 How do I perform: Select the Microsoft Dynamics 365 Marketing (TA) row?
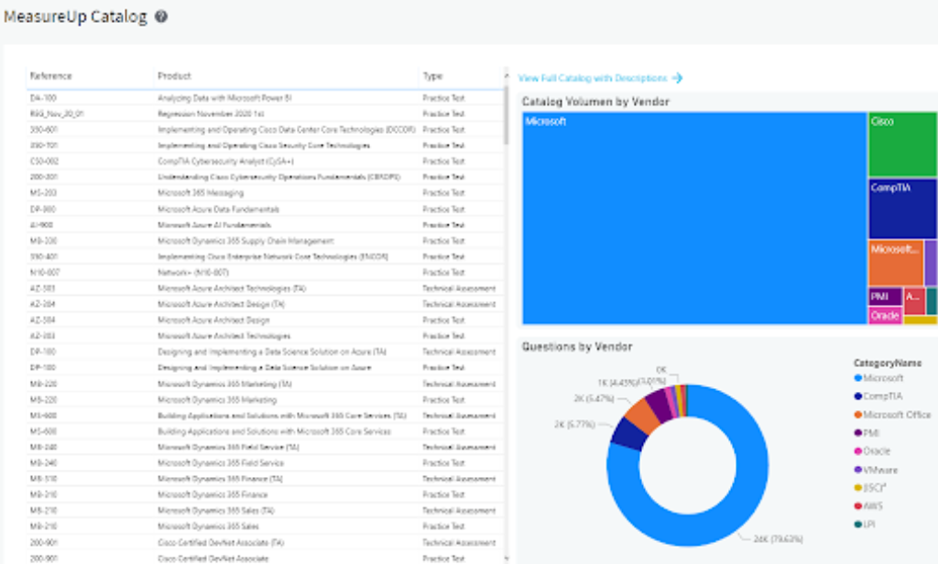pos(265,384)
